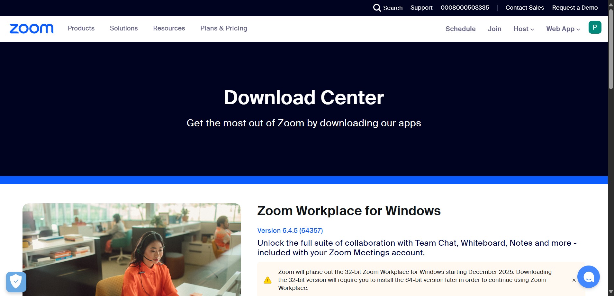Open the Products menu
This screenshot has width=614, height=296.
(81, 28)
